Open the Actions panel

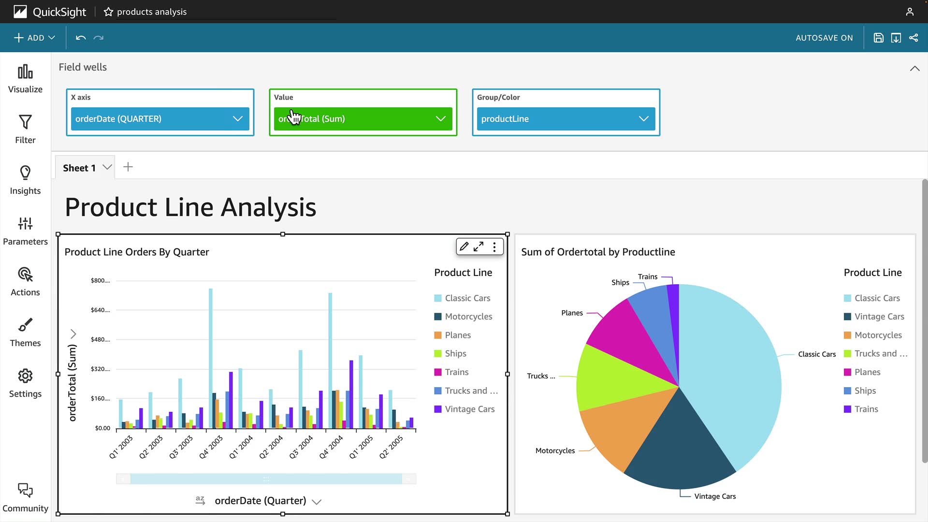point(25,282)
